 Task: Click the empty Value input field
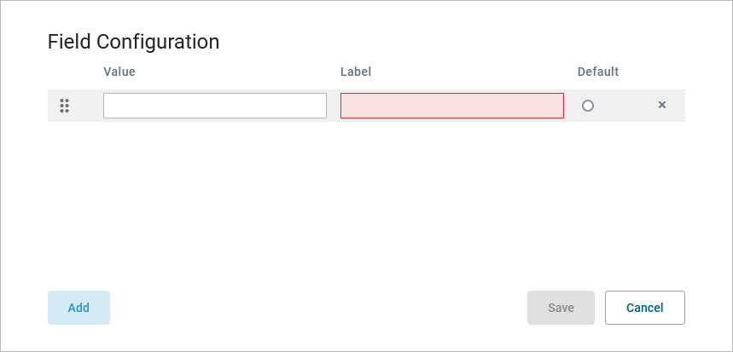pyautogui.click(x=214, y=106)
